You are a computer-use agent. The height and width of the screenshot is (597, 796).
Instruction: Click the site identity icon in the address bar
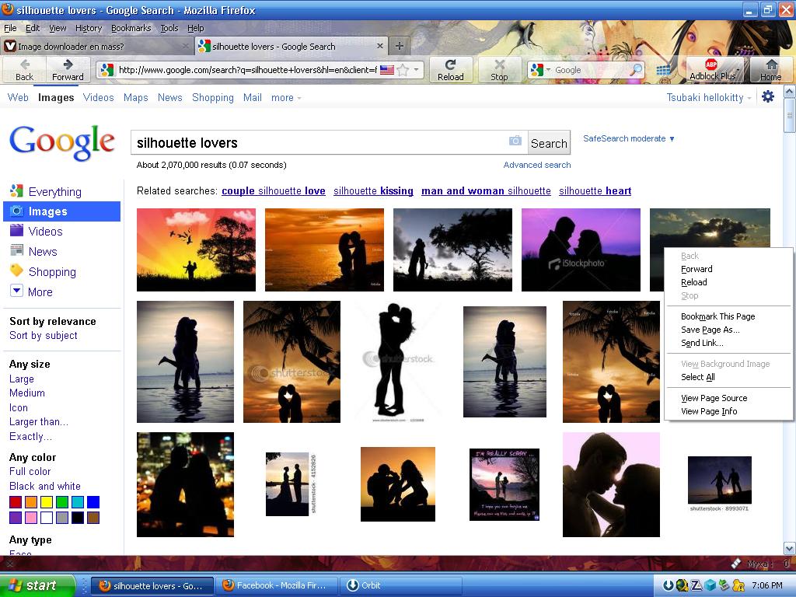(x=106, y=70)
